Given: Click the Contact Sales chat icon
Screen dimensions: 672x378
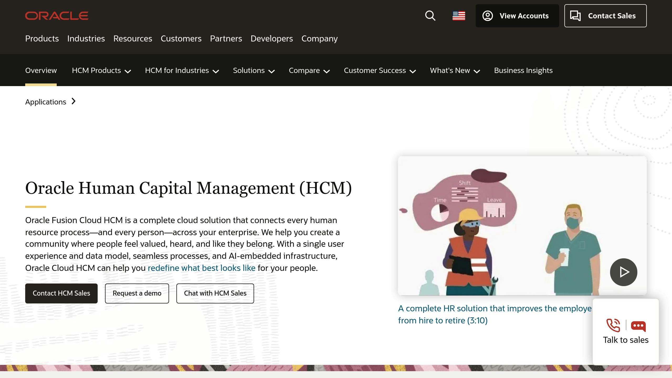Looking at the screenshot, I should point(576,16).
